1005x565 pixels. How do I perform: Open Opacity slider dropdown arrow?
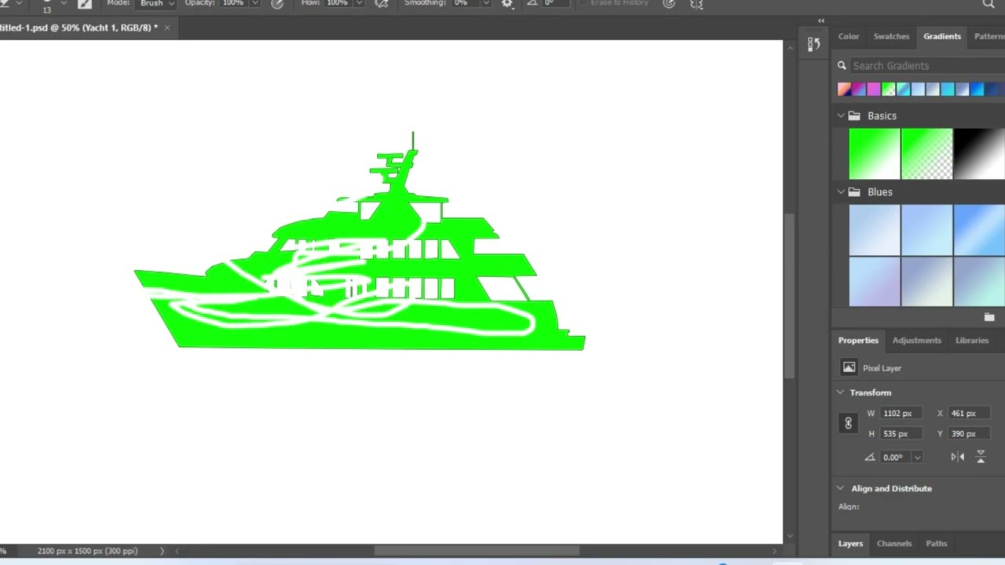pos(254,4)
